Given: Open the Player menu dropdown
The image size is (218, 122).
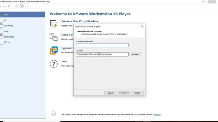Looking at the screenshot, I should (x=2, y=6).
